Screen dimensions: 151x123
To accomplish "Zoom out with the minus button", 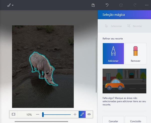I will click(x=38, y=114).
